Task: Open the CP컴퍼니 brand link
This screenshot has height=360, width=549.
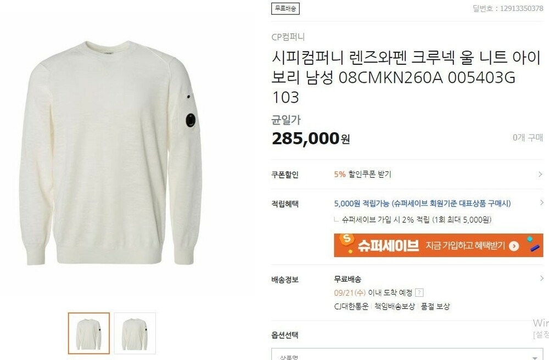Action: click(x=288, y=37)
